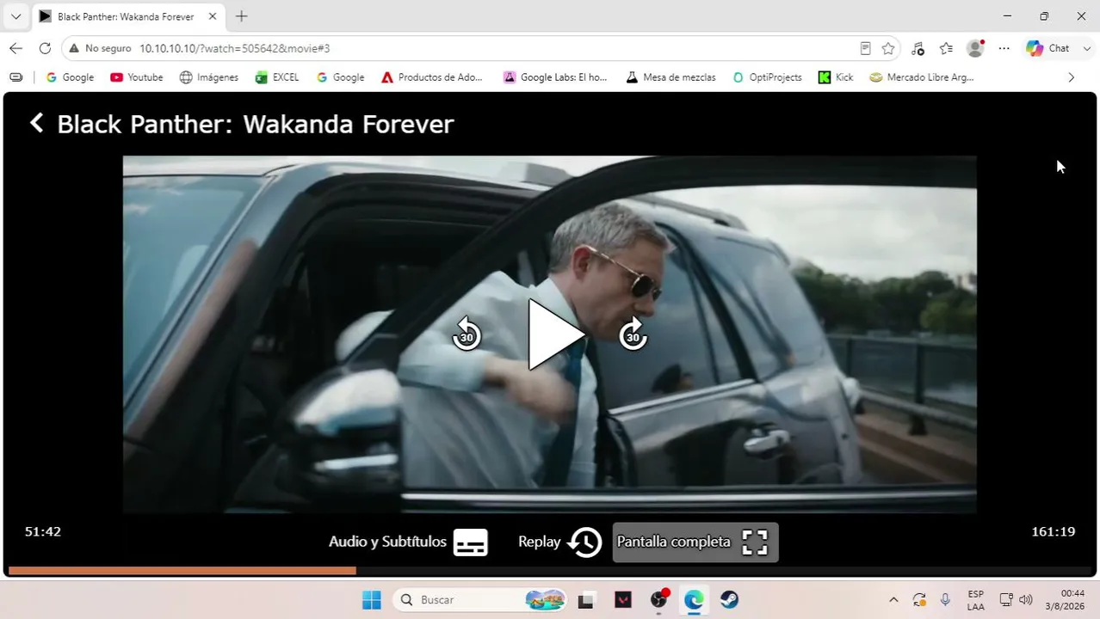1100x619 pixels.
Task: Open the black square app in taskbar
Action: tap(586, 599)
